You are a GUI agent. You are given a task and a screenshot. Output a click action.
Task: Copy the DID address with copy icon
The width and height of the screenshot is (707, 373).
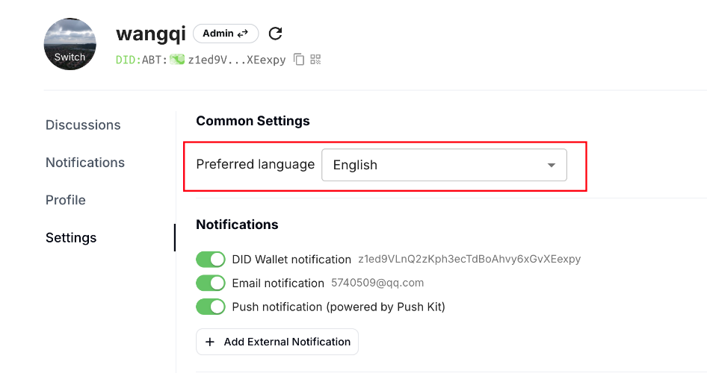point(299,60)
